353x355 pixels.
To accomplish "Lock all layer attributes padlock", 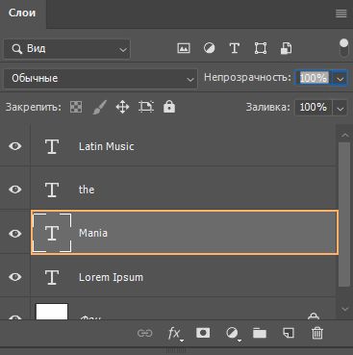I will [x=169, y=107].
